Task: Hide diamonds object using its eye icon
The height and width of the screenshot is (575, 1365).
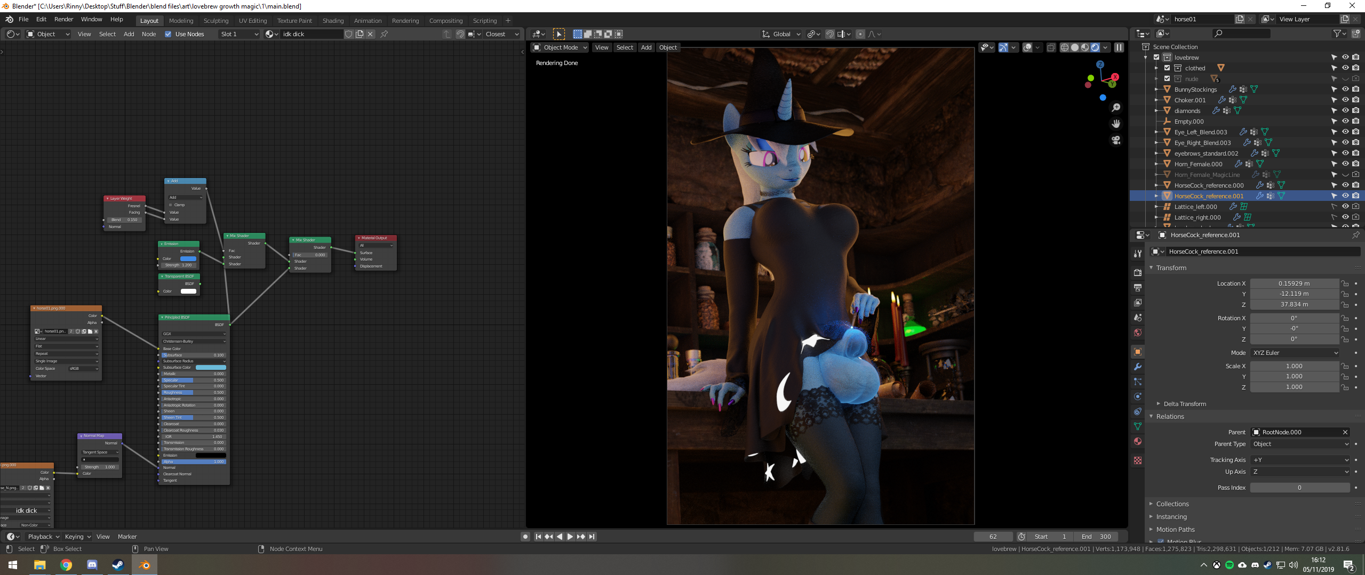Action: click(1345, 110)
